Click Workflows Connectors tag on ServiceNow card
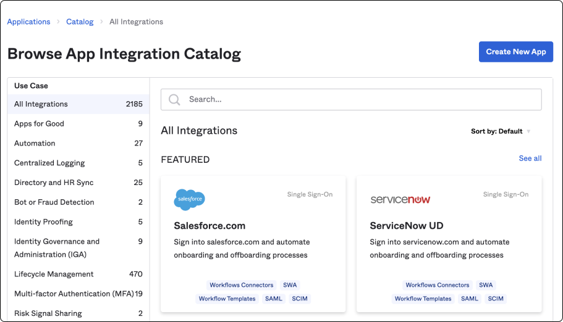 click(438, 285)
